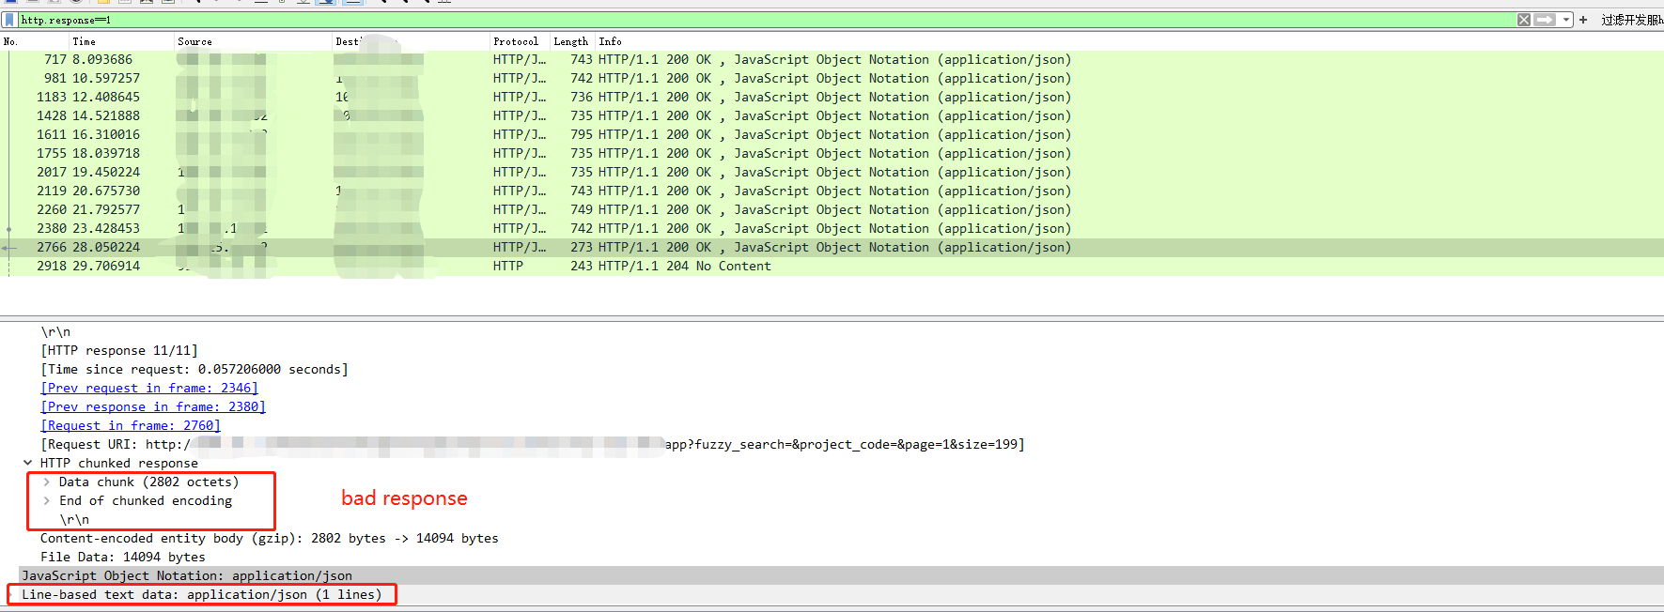Clear the display filter with X icon
The height and width of the screenshot is (612, 1664).
tap(1524, 20)
